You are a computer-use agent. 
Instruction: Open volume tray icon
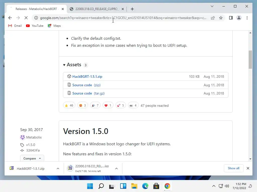click(x=227, y=186)
